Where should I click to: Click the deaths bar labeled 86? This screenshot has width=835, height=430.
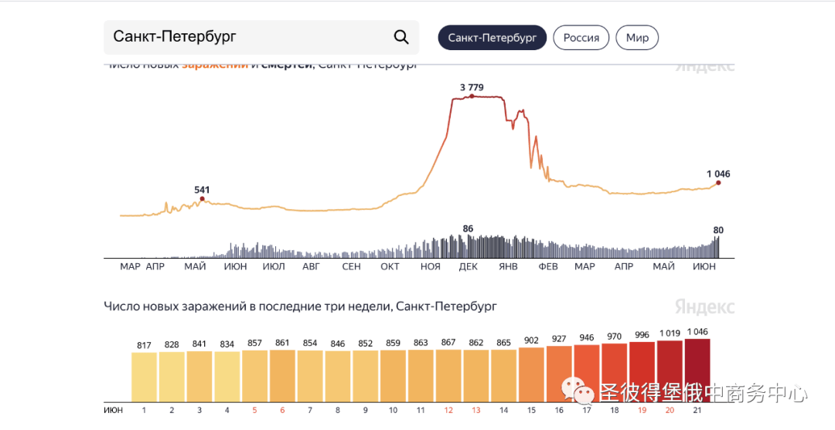468,246
